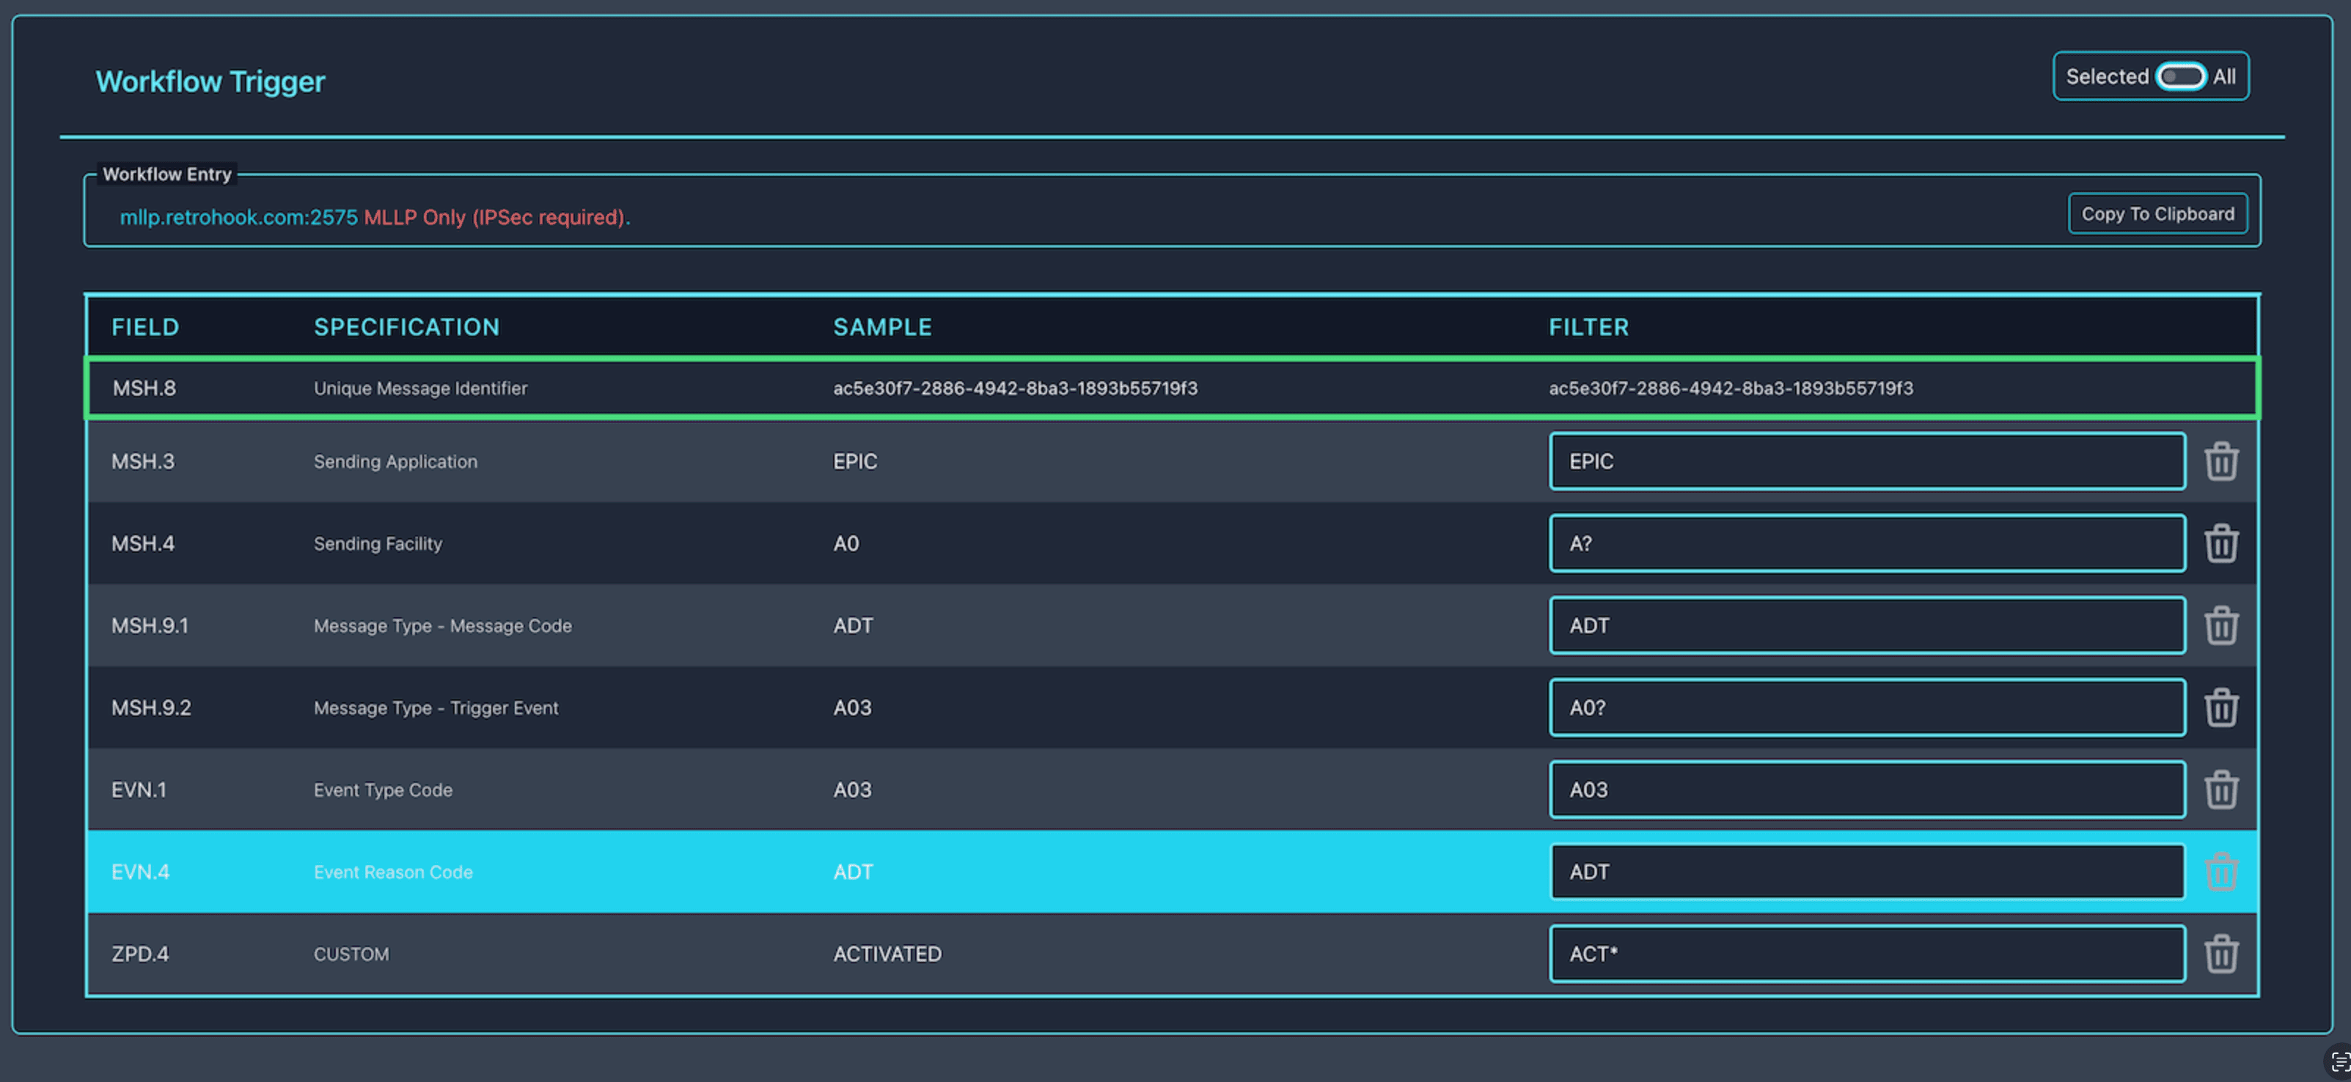Edit the ACT* filter field for ZPD.4
2351x1082 pixels.
click(x=1866, y=954)
